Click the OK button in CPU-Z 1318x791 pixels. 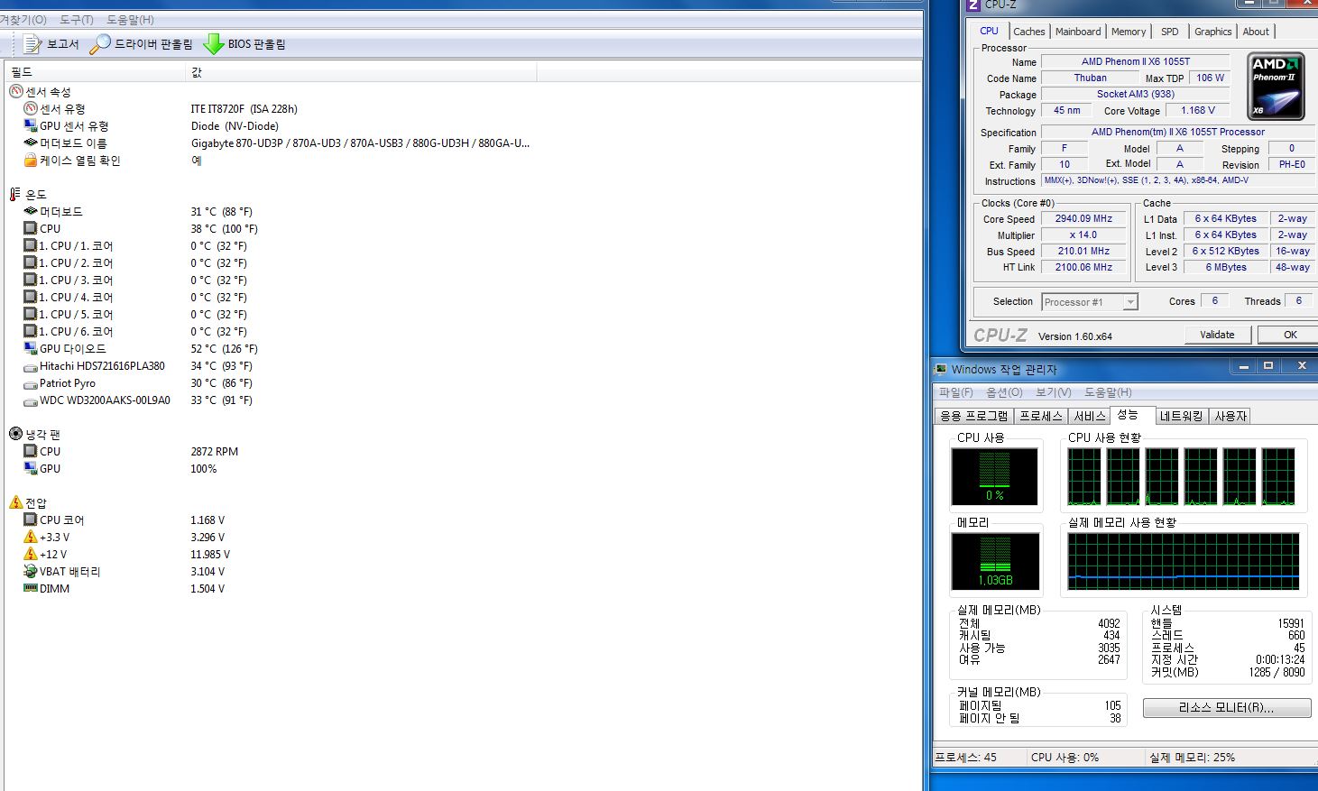coord(1290,335)
